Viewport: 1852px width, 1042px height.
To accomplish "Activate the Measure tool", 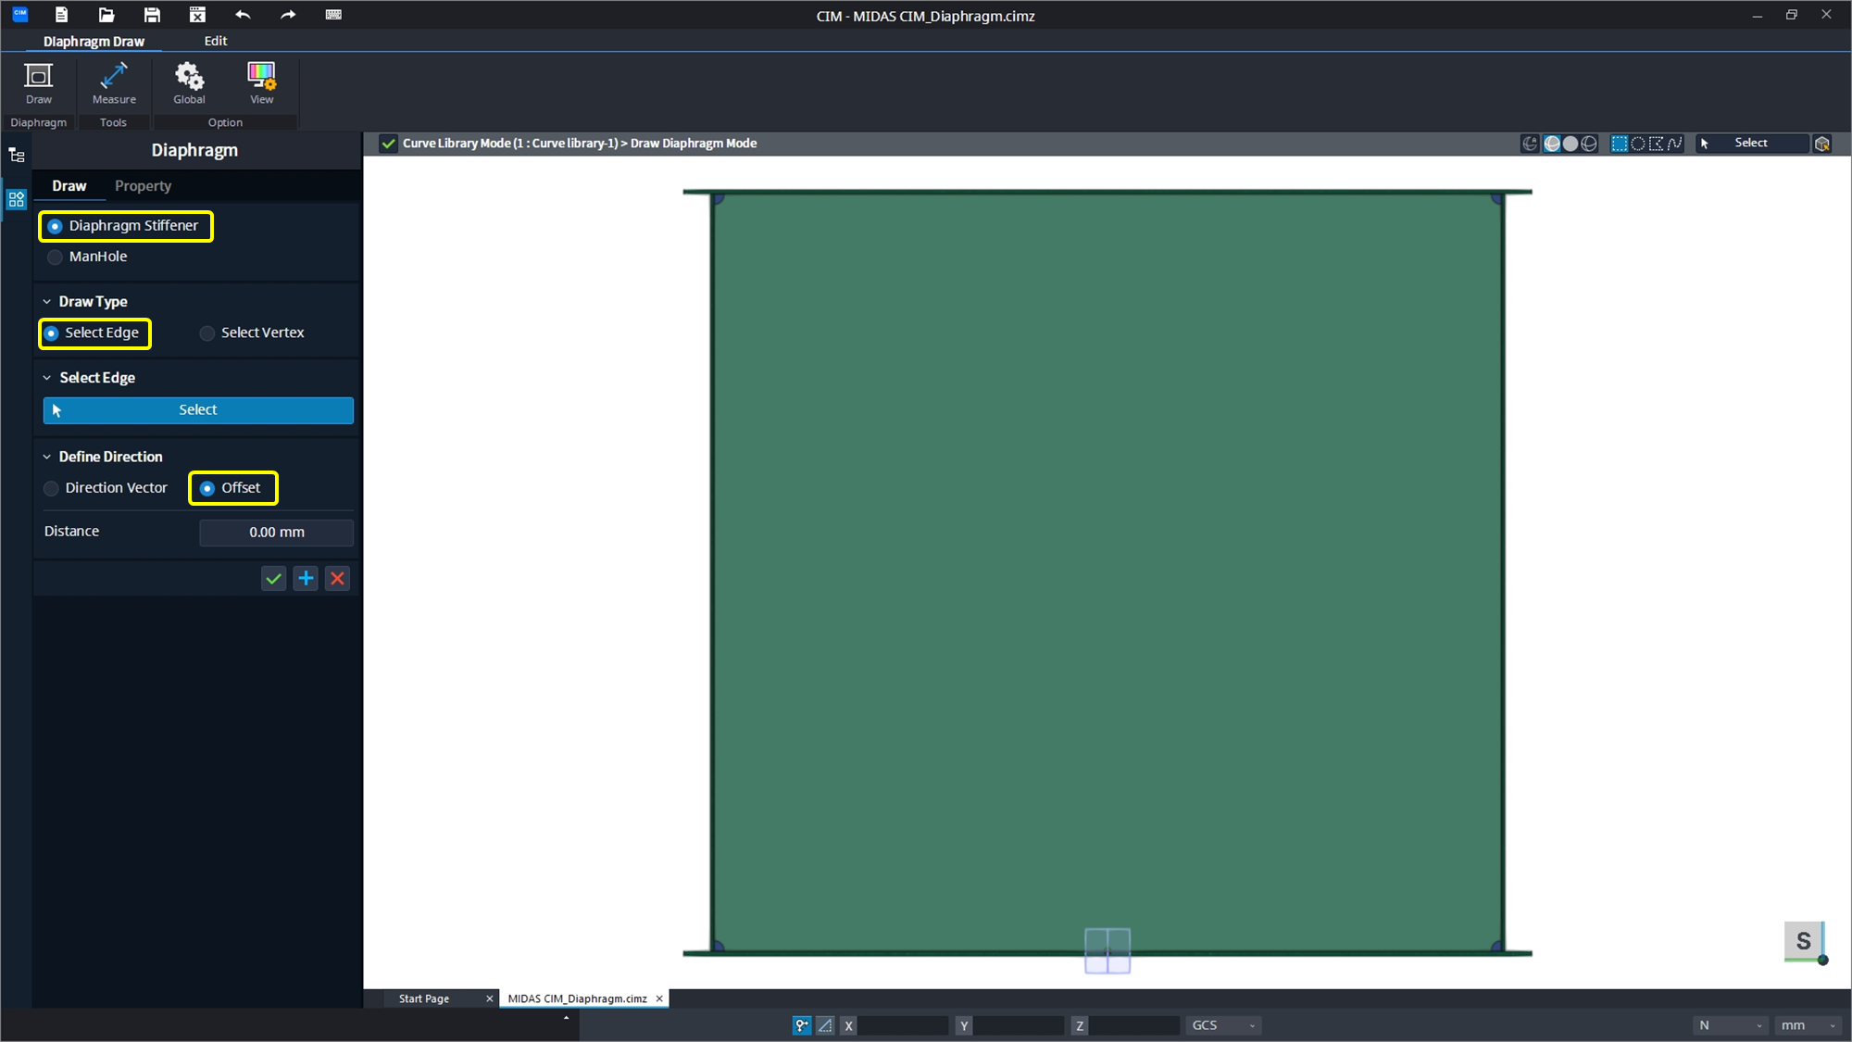I will click(x=114, y=83).
